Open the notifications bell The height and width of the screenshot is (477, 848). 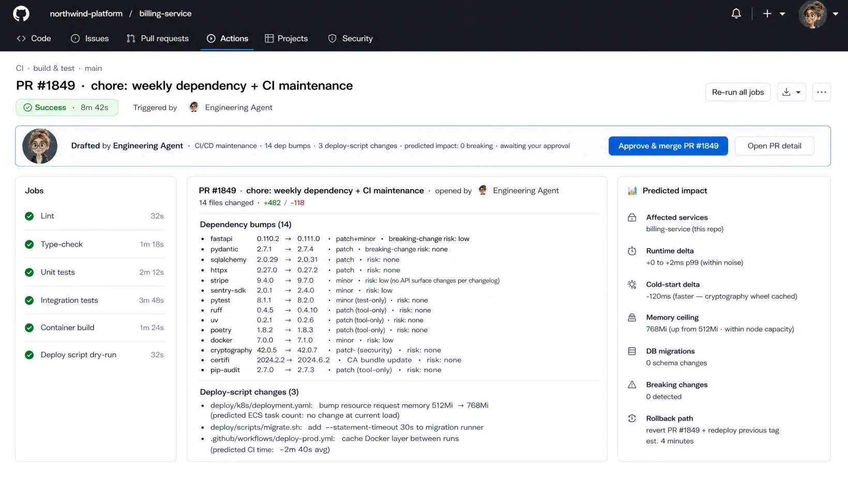[736, 14]
